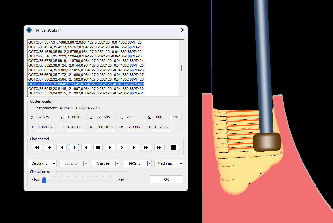
Task: Click the fast rewind play control
Action: click(49, 147)
